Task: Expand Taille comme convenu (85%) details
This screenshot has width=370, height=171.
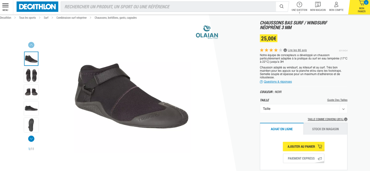Action: [346, 119]
